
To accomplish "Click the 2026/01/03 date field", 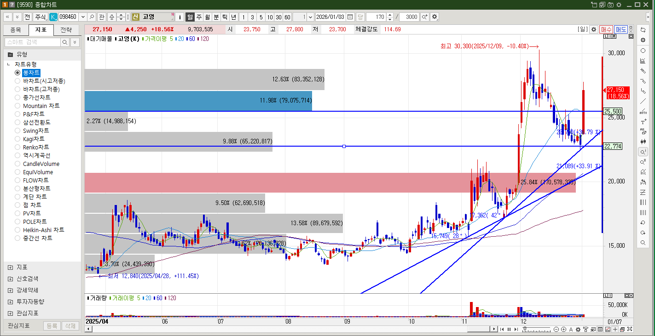I will click(x=330, y=17).
